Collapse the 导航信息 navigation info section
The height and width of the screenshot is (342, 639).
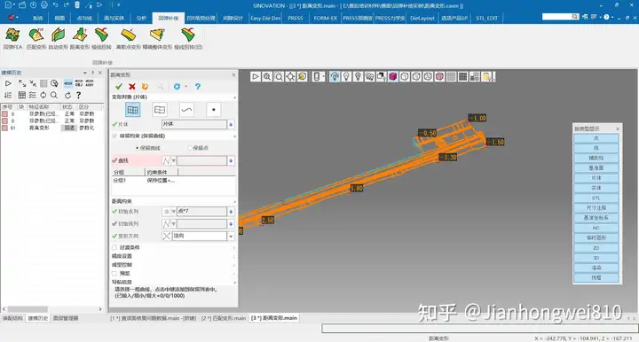coord(173,282)
